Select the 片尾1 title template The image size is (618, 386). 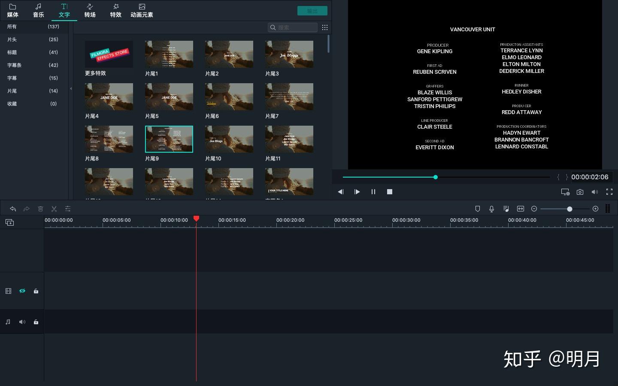(169, 54)
